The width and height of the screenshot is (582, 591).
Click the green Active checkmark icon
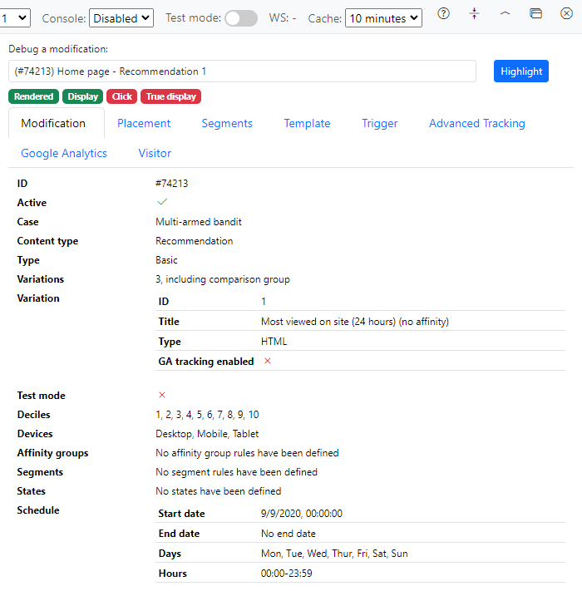[162, 202]
